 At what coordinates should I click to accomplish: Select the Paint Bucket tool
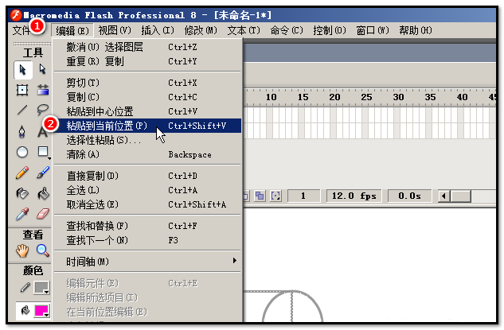43,193
